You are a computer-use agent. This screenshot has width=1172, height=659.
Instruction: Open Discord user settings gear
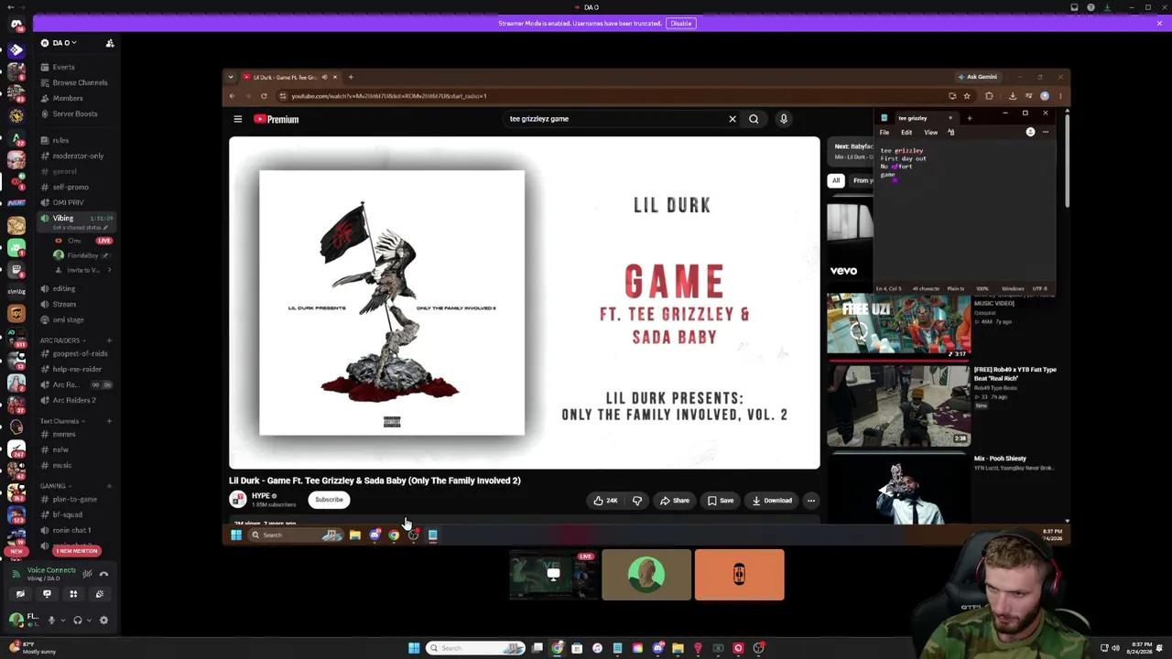(x=103, y=621)
